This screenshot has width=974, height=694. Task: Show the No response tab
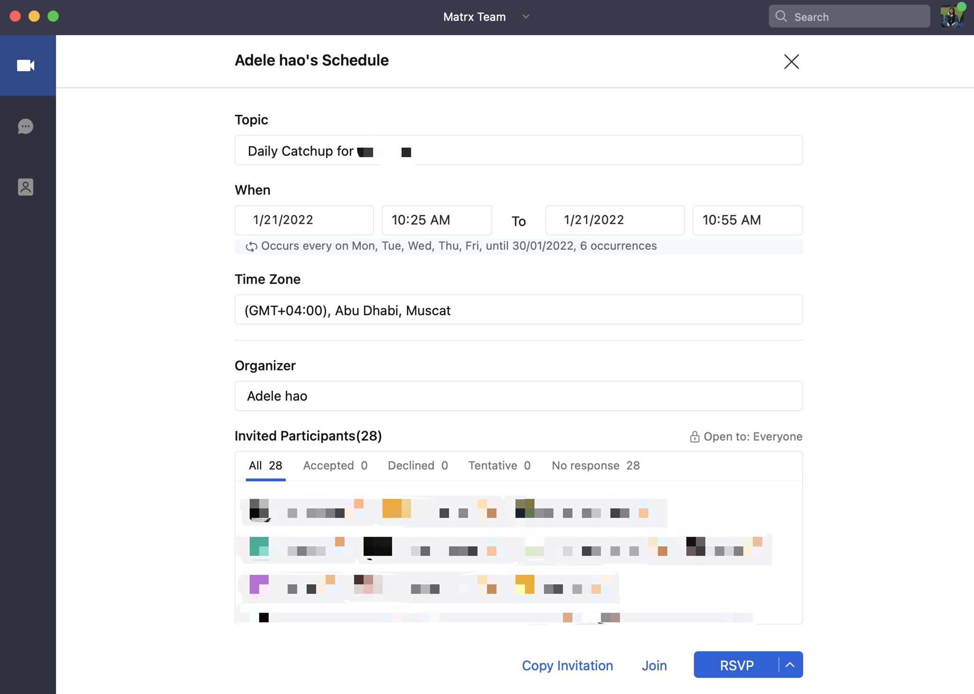coord(595,466)
